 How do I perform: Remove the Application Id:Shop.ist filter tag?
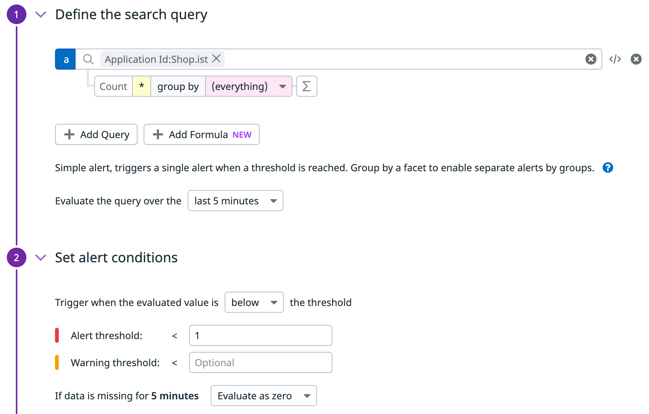pos(216,59)
